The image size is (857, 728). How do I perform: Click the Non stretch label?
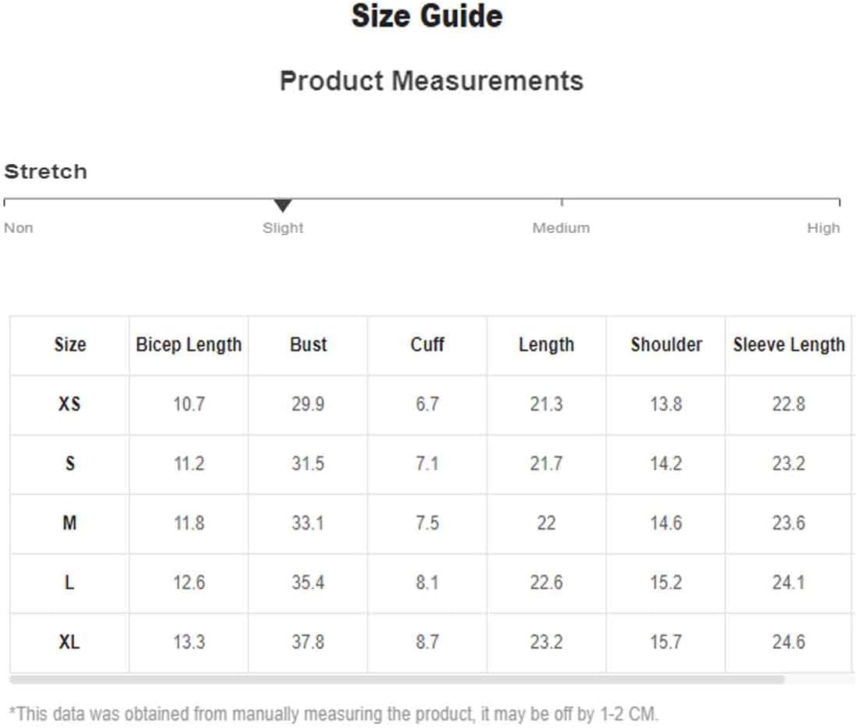[x=19, y=228]
